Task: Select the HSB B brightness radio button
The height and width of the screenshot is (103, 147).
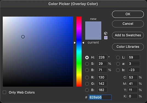Action: (87, 70)
